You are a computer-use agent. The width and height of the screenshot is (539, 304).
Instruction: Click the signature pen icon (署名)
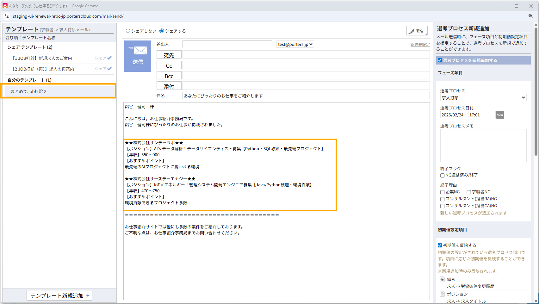click(412, 31)
